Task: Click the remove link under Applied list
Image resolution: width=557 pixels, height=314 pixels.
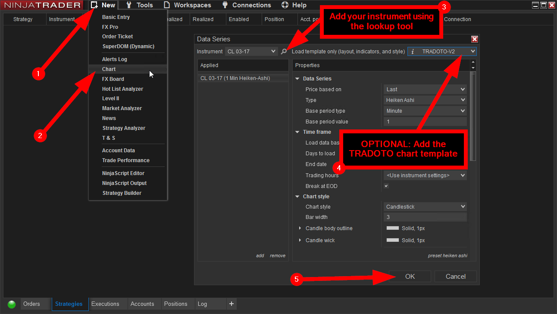Action: (x=278, y=256)
